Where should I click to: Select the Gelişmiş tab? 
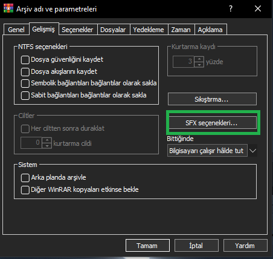(x=43, y=29)
